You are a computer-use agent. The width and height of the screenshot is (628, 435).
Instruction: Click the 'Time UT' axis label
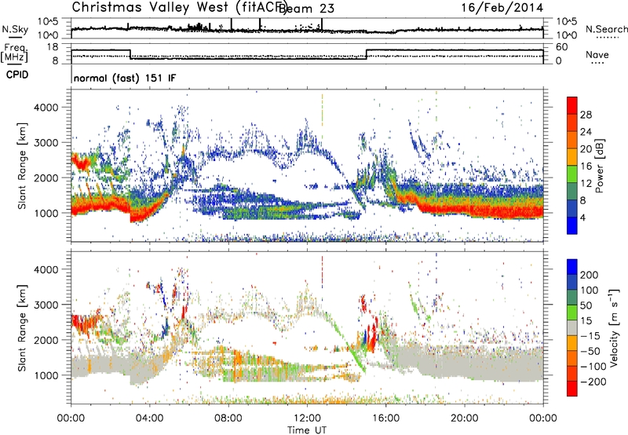click(307, 430)
